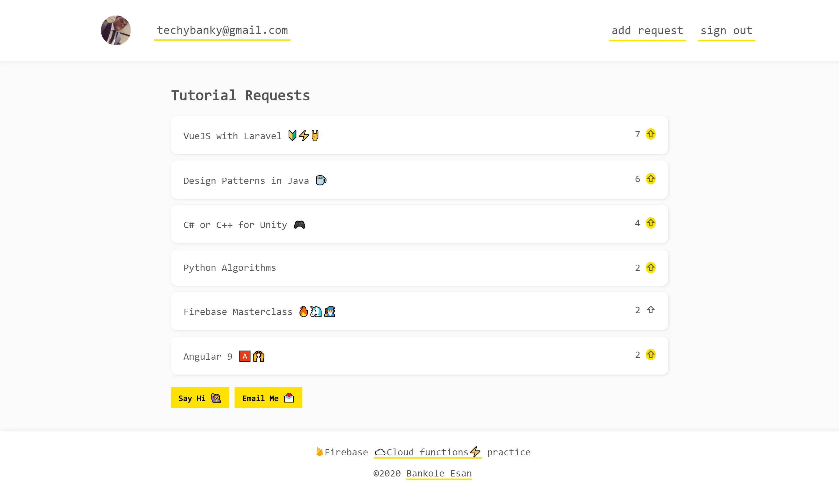Upvote the Angular 9 request

pos(651,354)
